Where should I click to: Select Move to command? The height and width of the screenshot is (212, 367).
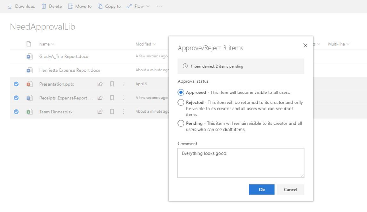[x=80, y=6]
